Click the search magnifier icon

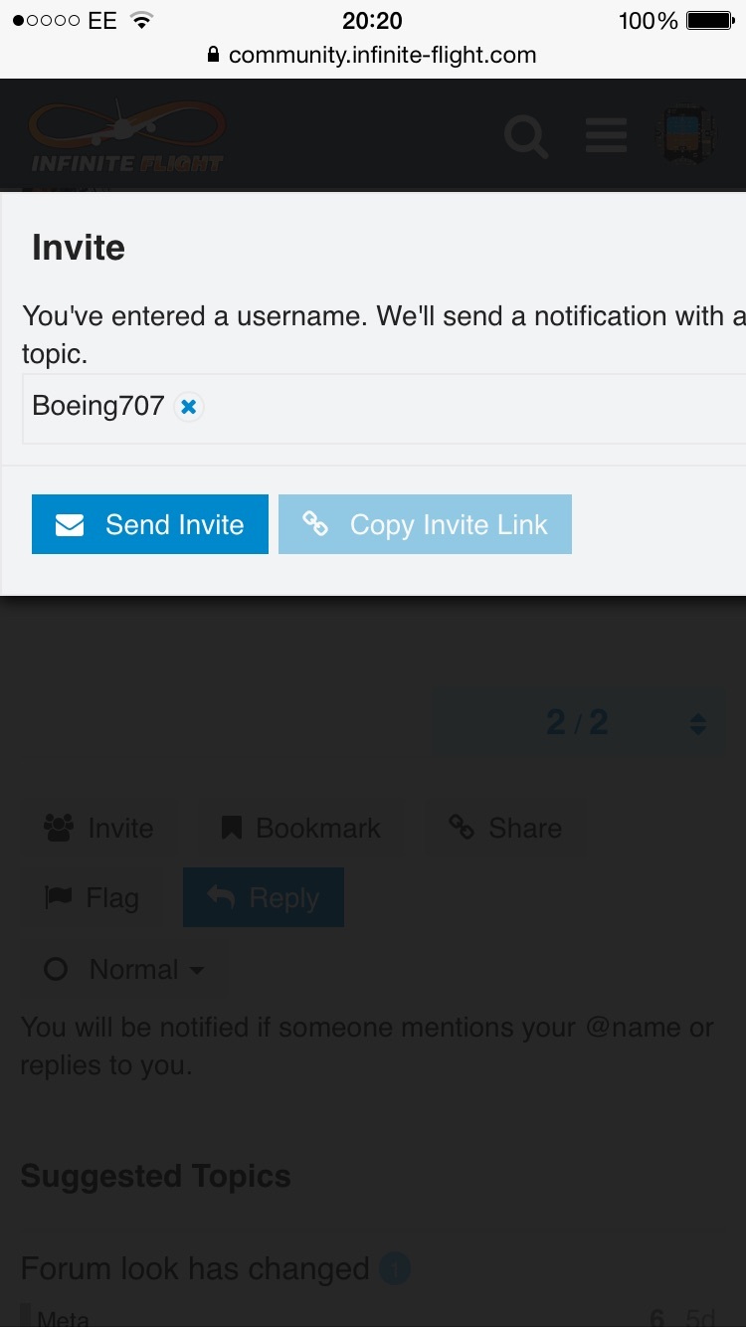click(525, 136)
